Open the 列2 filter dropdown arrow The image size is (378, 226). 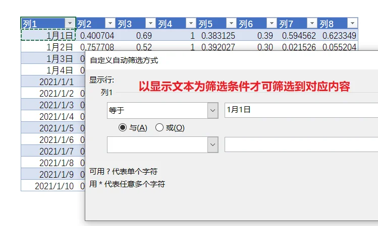tap(110, 23)
